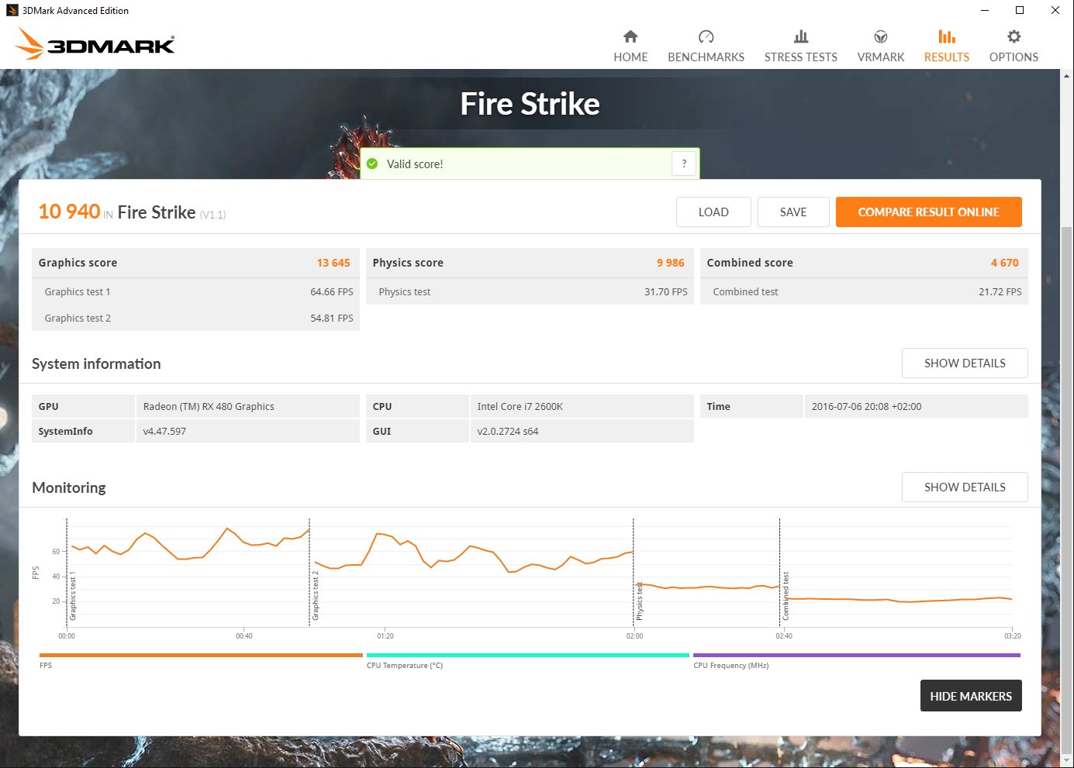This screenshot has height=768, width=1074.
Task: Click the scrollbar down arrow
Action: pyautogui.click(x=1067, y=761)
